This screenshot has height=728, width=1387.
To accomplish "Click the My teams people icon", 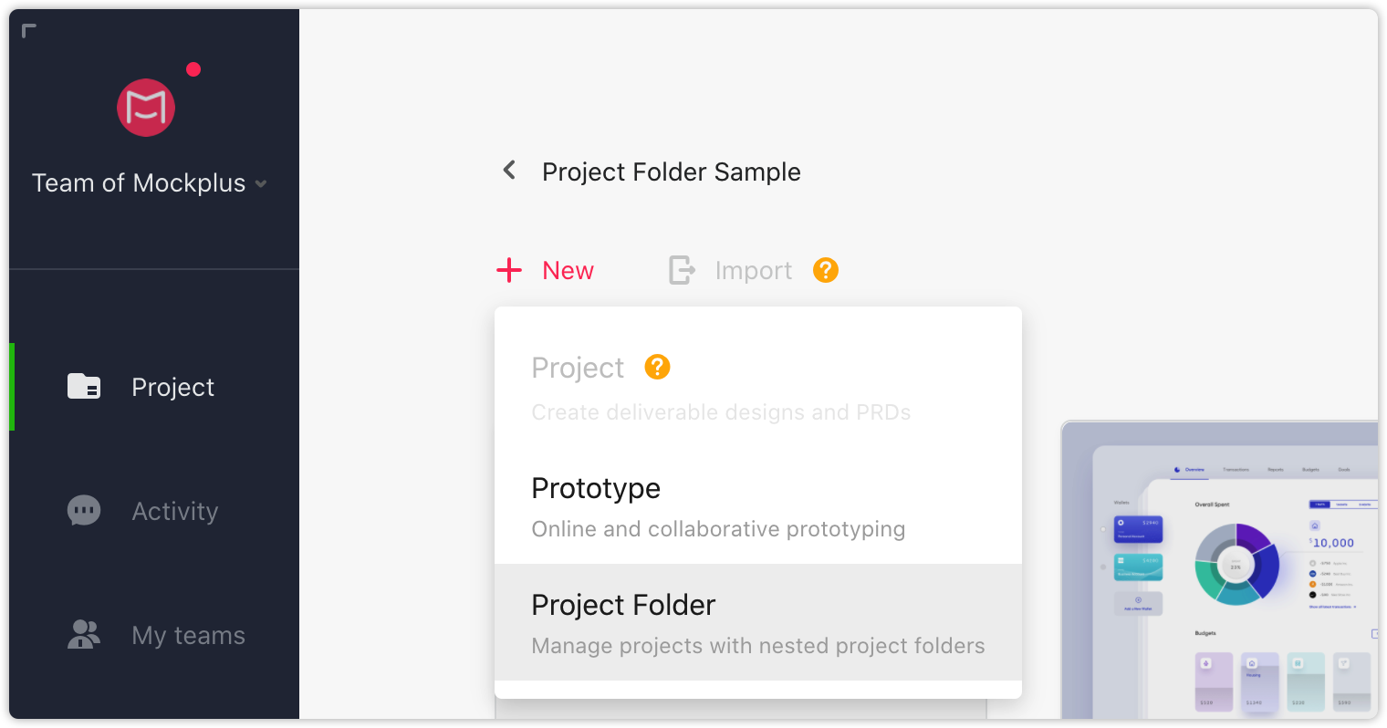I will pos(84,634).
